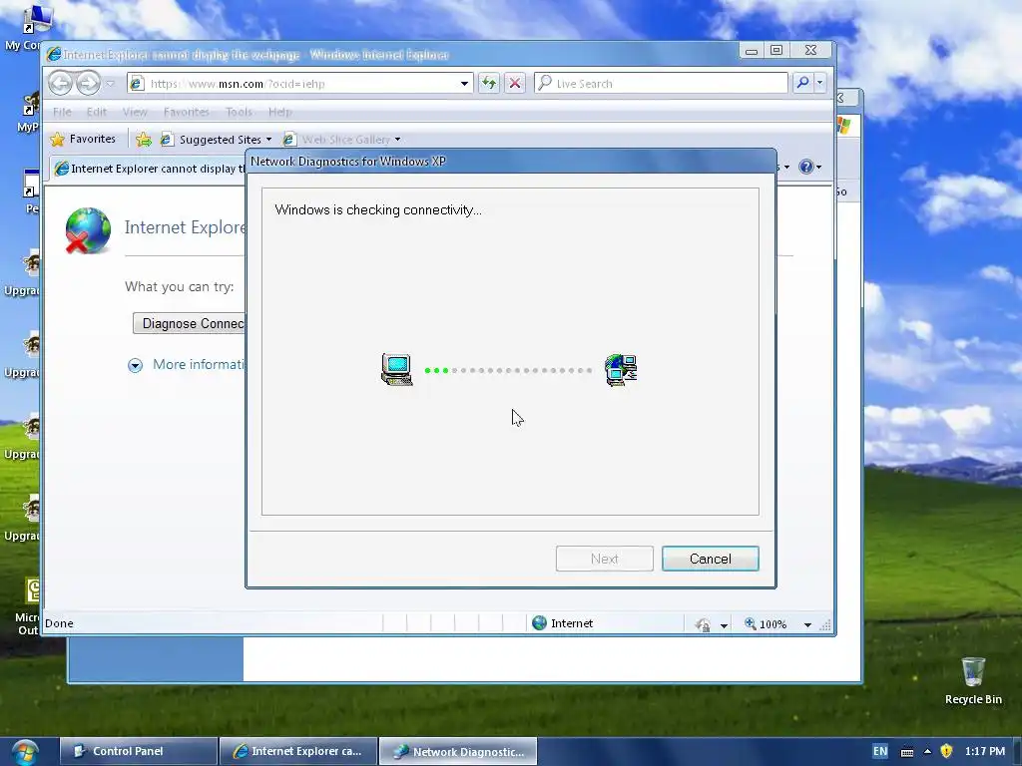Click Diagnose Connection Problems button

(x=189, y=324)
